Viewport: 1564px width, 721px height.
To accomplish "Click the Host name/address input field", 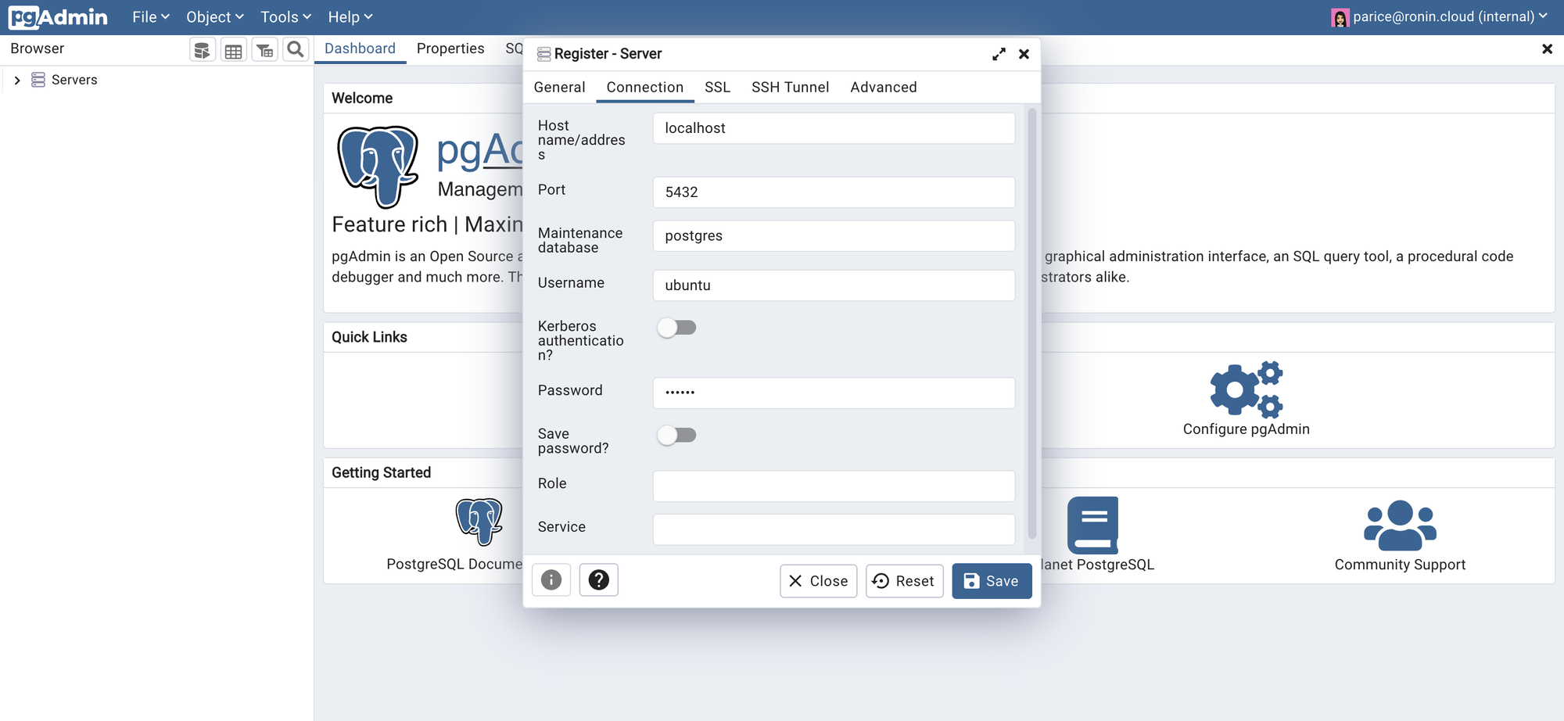I will (x=834, y=128).
